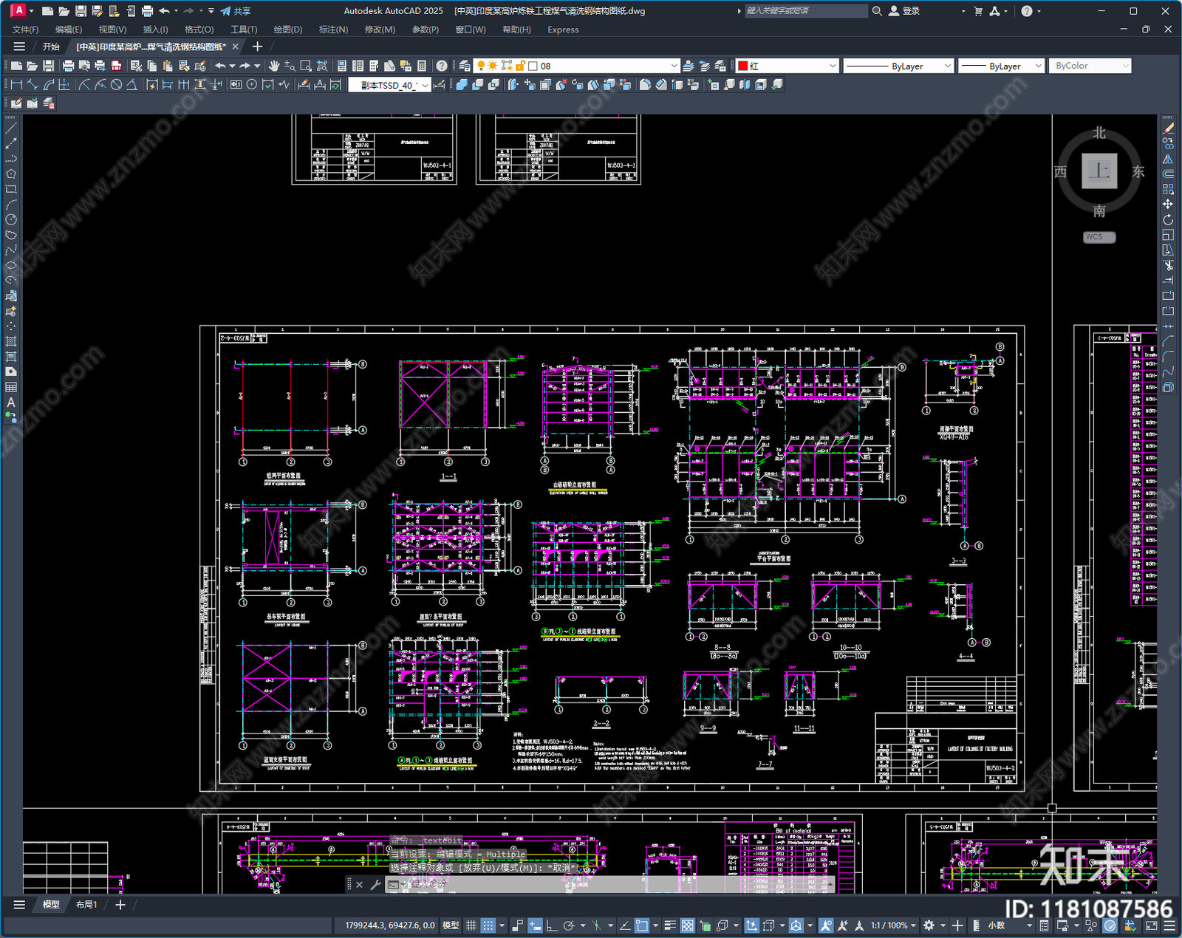This screenshot has width=1182, height=938.
Task: Click the 登录 sign-in button
Action: click(x=904, y=11)
